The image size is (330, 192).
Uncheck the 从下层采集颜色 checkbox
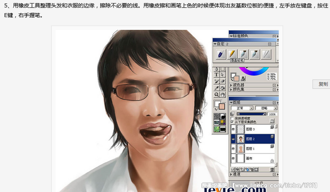pos(232,122)
